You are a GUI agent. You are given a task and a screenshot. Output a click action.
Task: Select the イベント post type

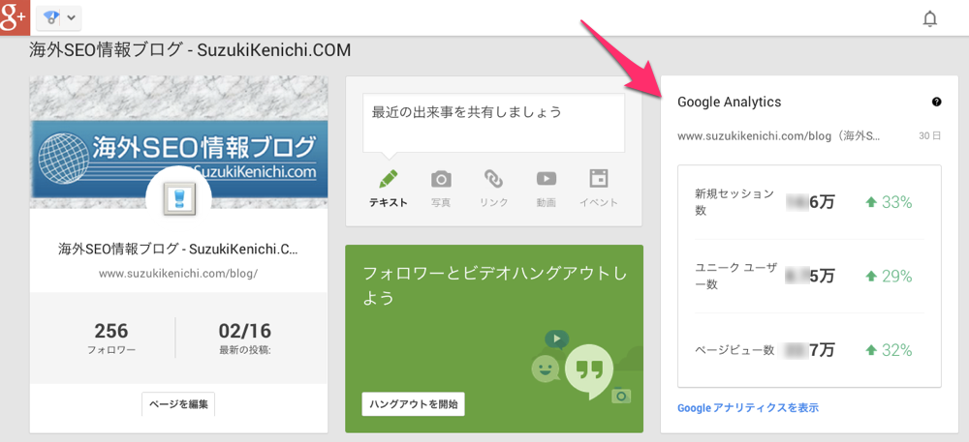598,189
